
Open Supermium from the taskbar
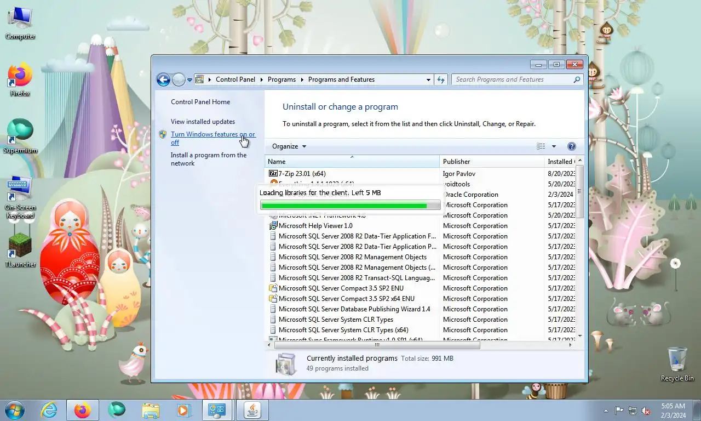[x=116, y=409]
